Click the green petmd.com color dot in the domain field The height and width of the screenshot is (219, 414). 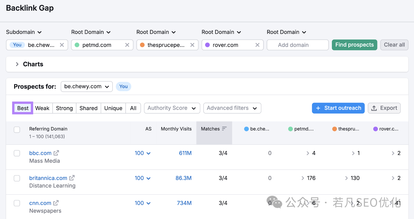click(77, 45)
